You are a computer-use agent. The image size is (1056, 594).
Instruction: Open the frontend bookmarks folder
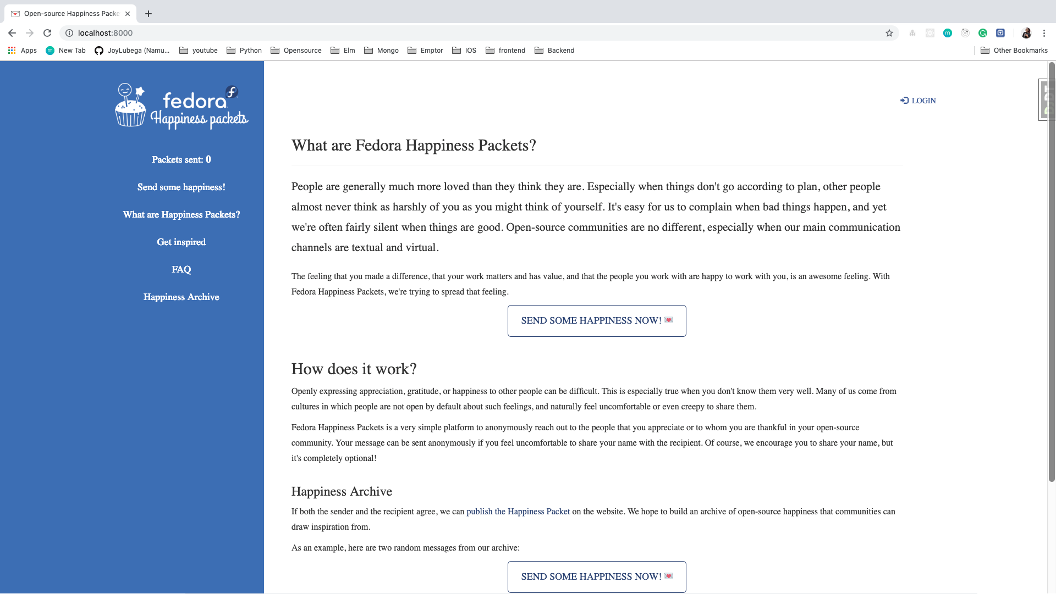(505, 50)
